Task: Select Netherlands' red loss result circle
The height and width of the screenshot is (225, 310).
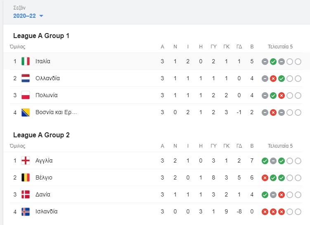Action: [x=273, y=79]
